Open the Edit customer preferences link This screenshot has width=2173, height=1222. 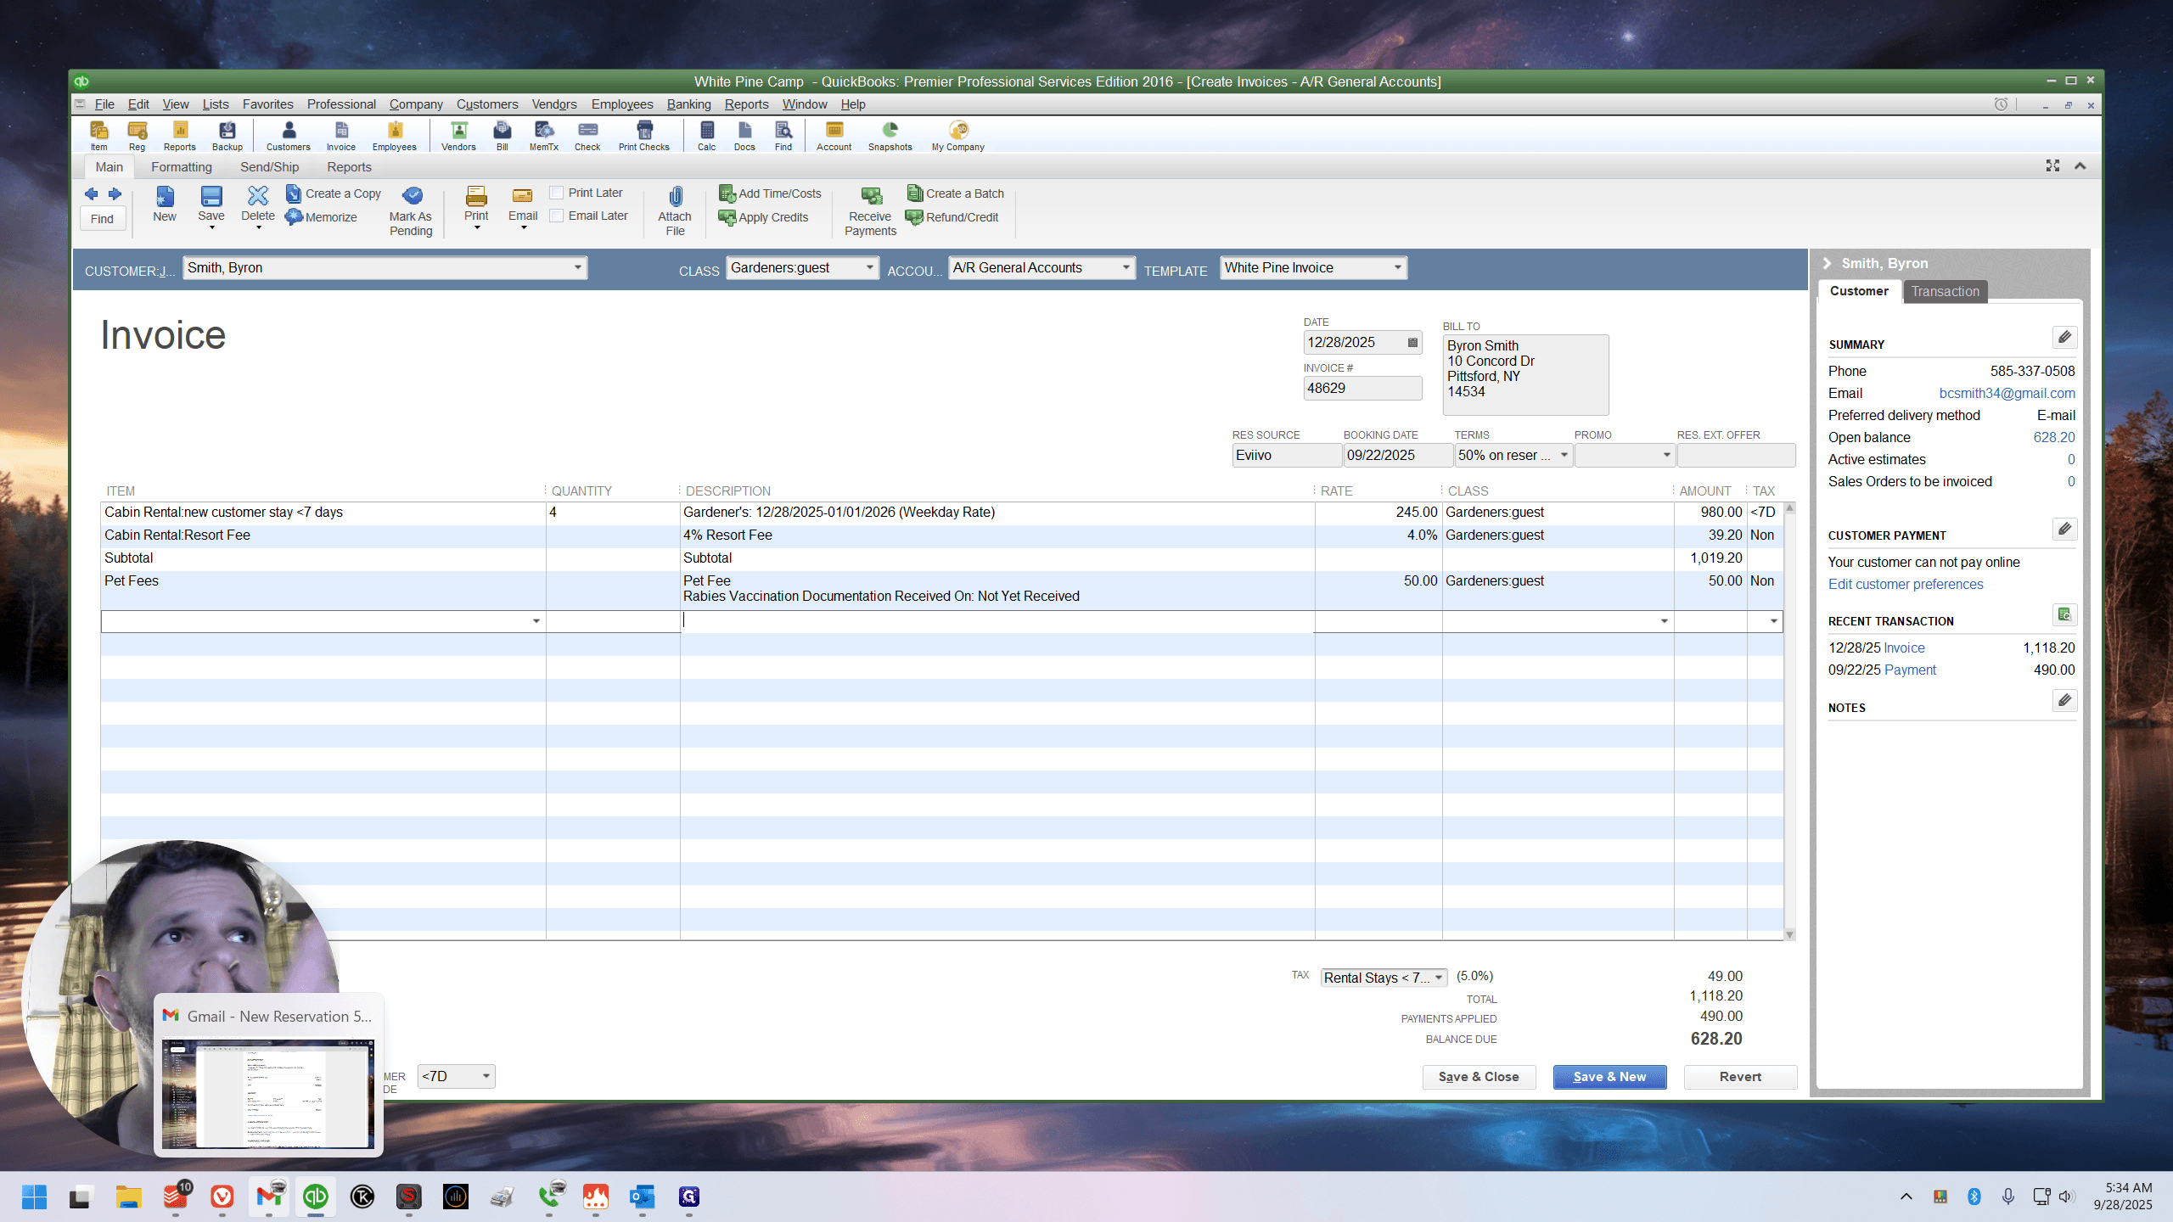pyautogui.click(x=1906, y=584)
